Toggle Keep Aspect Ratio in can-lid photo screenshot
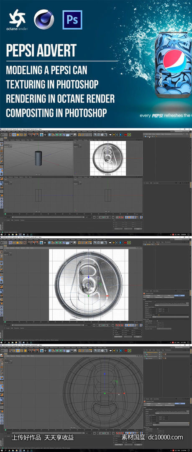Screen dimensions: 192x452 point(155,307)
